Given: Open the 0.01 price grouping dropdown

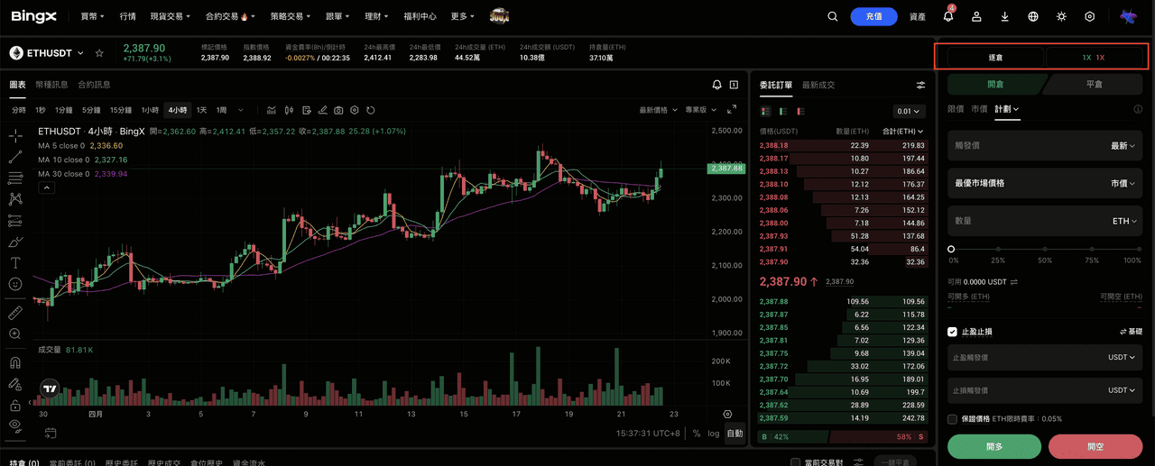Looking at the screenshot, I should 909,112.
